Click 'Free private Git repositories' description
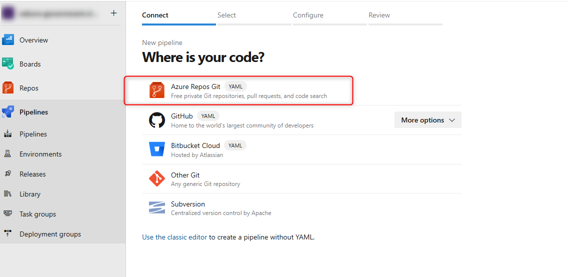This screenshot has height=277, width=568. tap(249, 96)
